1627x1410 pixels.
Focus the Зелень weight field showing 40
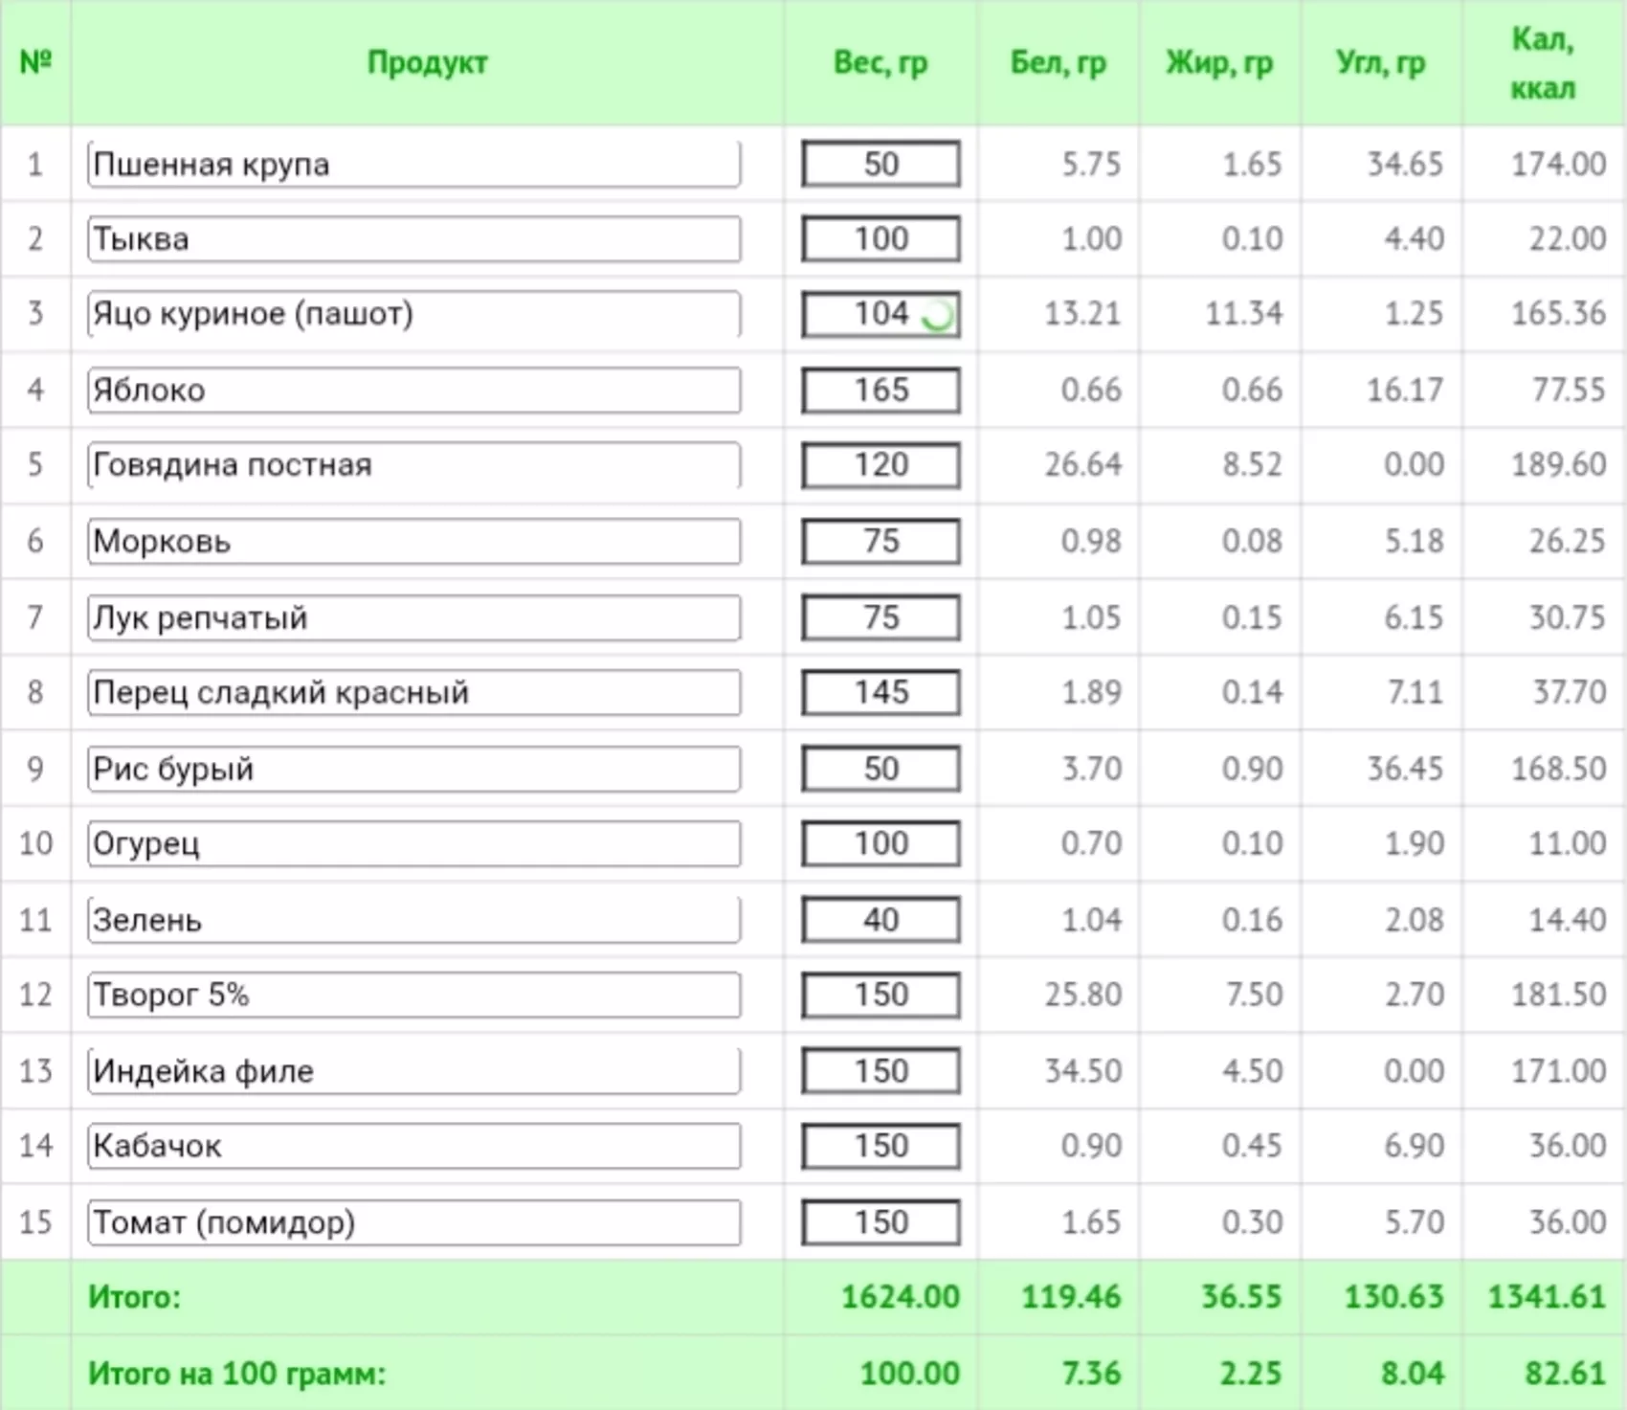[x=880, y=921]
